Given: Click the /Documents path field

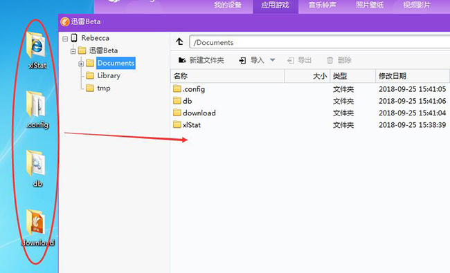Looking at the screenshot, I should (x=319, y=42).
